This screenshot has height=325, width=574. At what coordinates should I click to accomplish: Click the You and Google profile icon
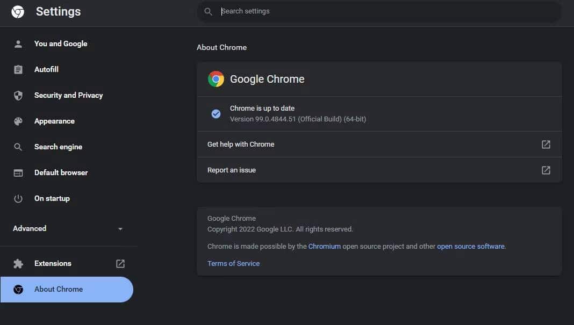point(18,44)
